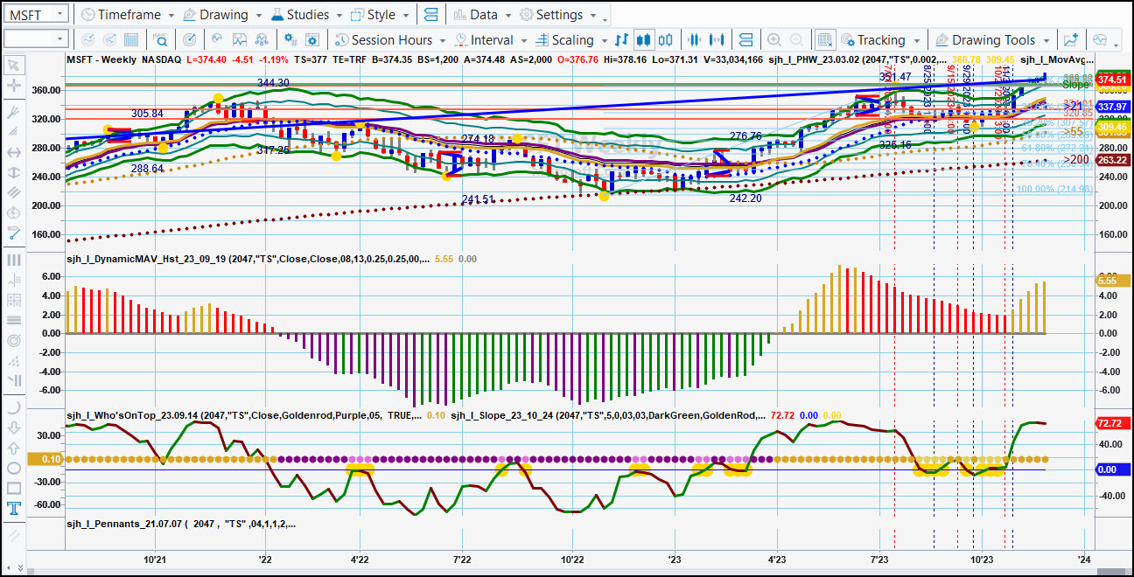Select the horizontal double-arrow tool
This screenshot has width=1134, height=577.
tap(13, 152)
